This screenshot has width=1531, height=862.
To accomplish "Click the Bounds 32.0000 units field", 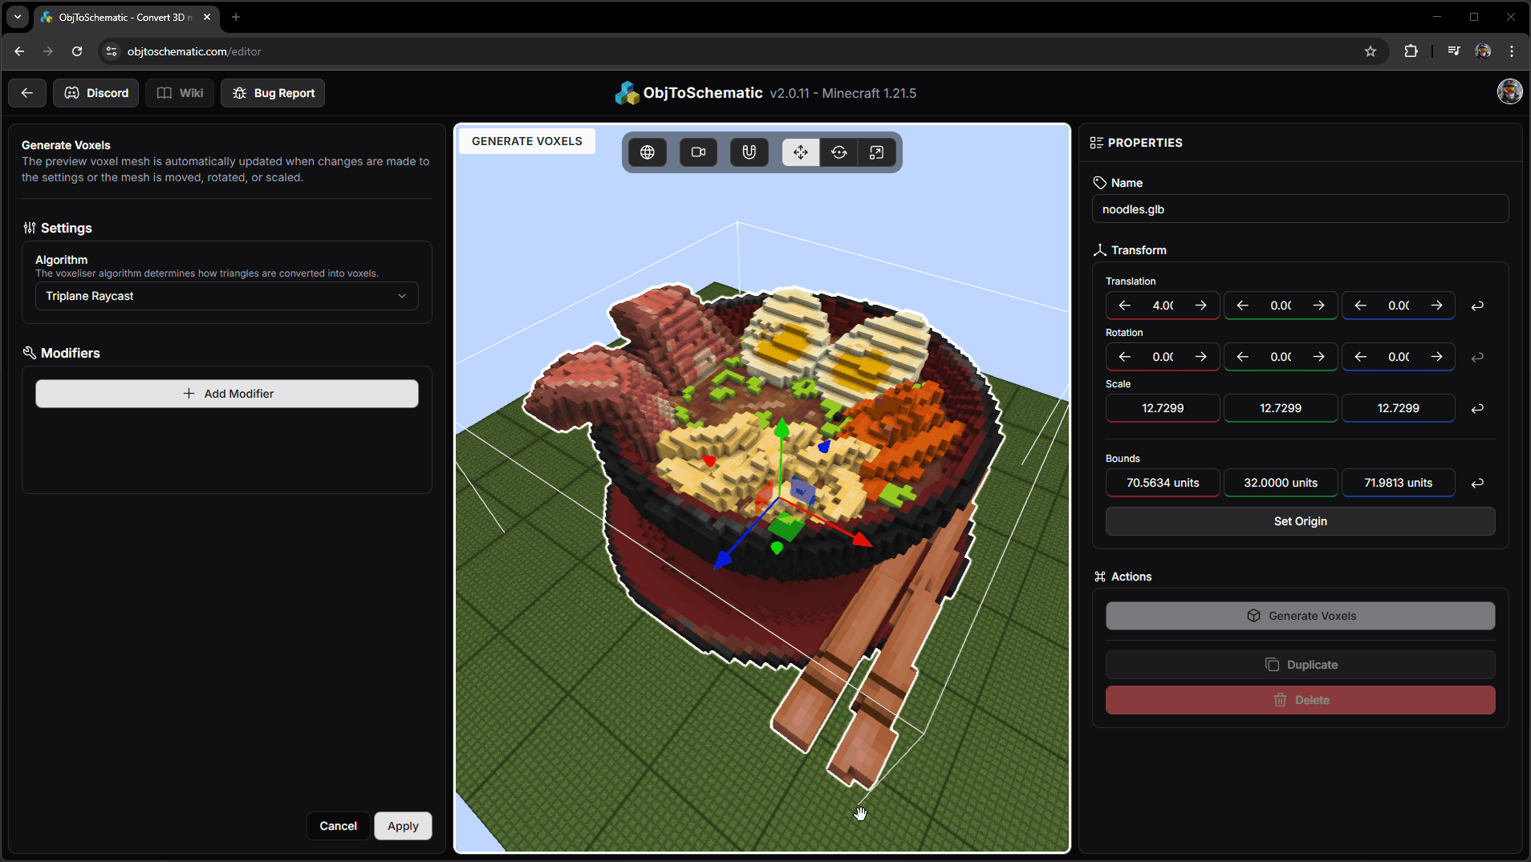I will [x=1281, y=483].
